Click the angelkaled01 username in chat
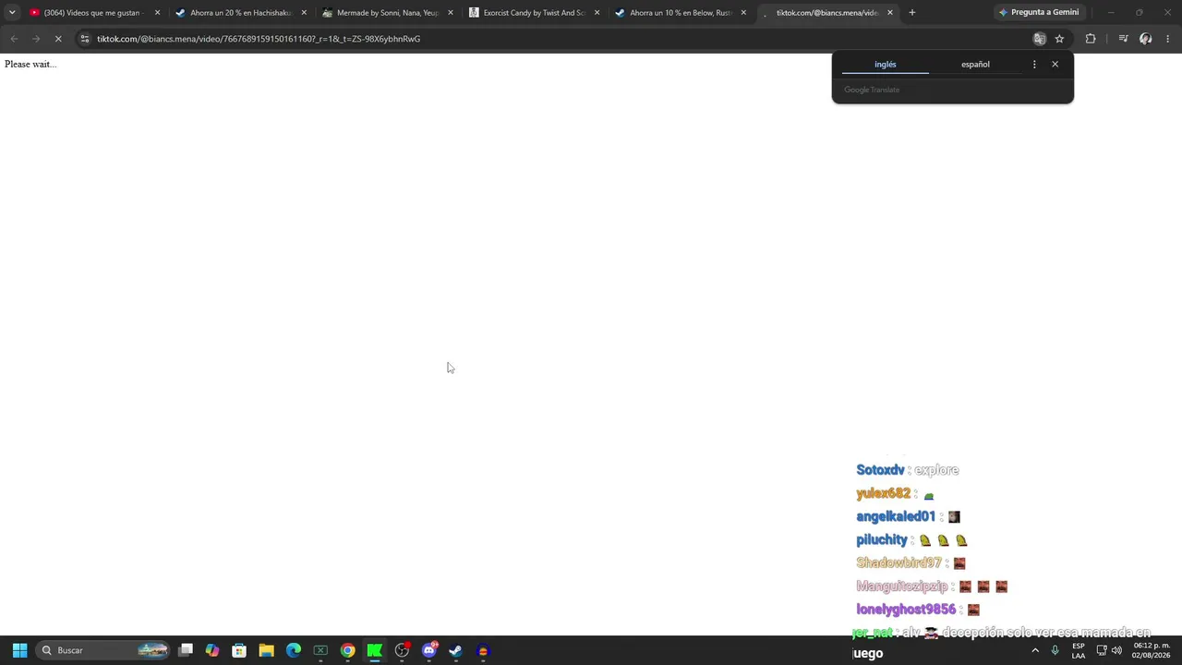This screenshot has height=665, width=1182. click(896, 516)
